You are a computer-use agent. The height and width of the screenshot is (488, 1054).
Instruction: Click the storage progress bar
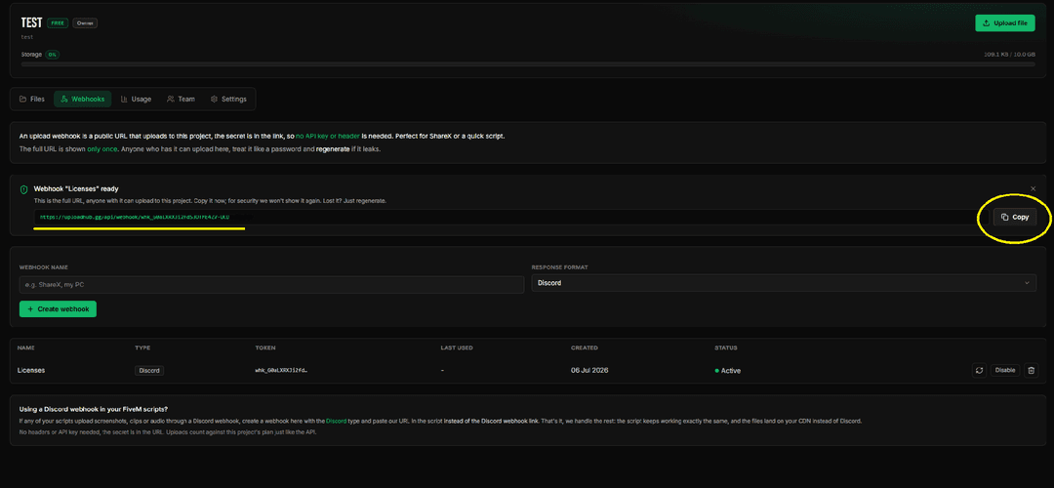pyautogui.click(x=528, y=64)
